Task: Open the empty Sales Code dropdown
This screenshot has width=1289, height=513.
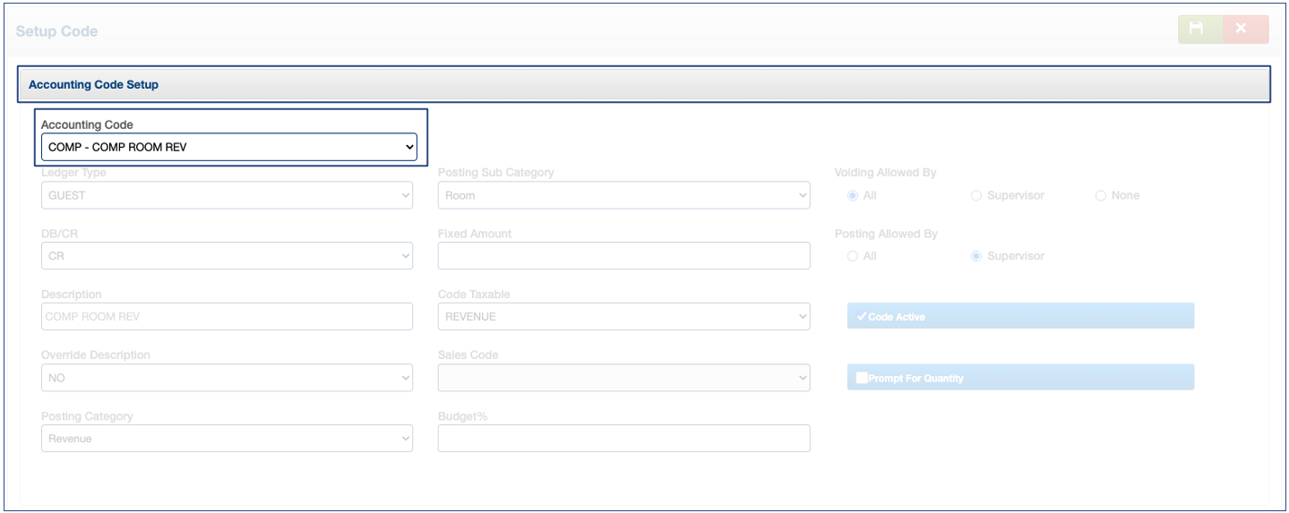Action: point(623,378)
